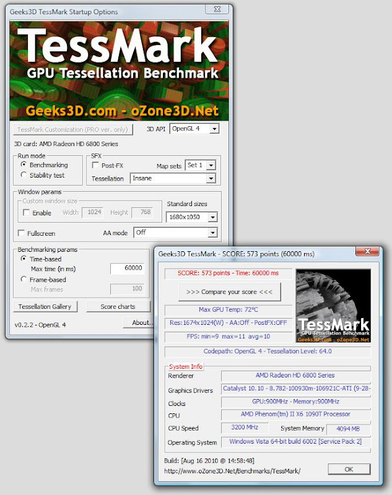
Task: Click the Res: 1674x1024(W) info line
Action: (229, 322)
